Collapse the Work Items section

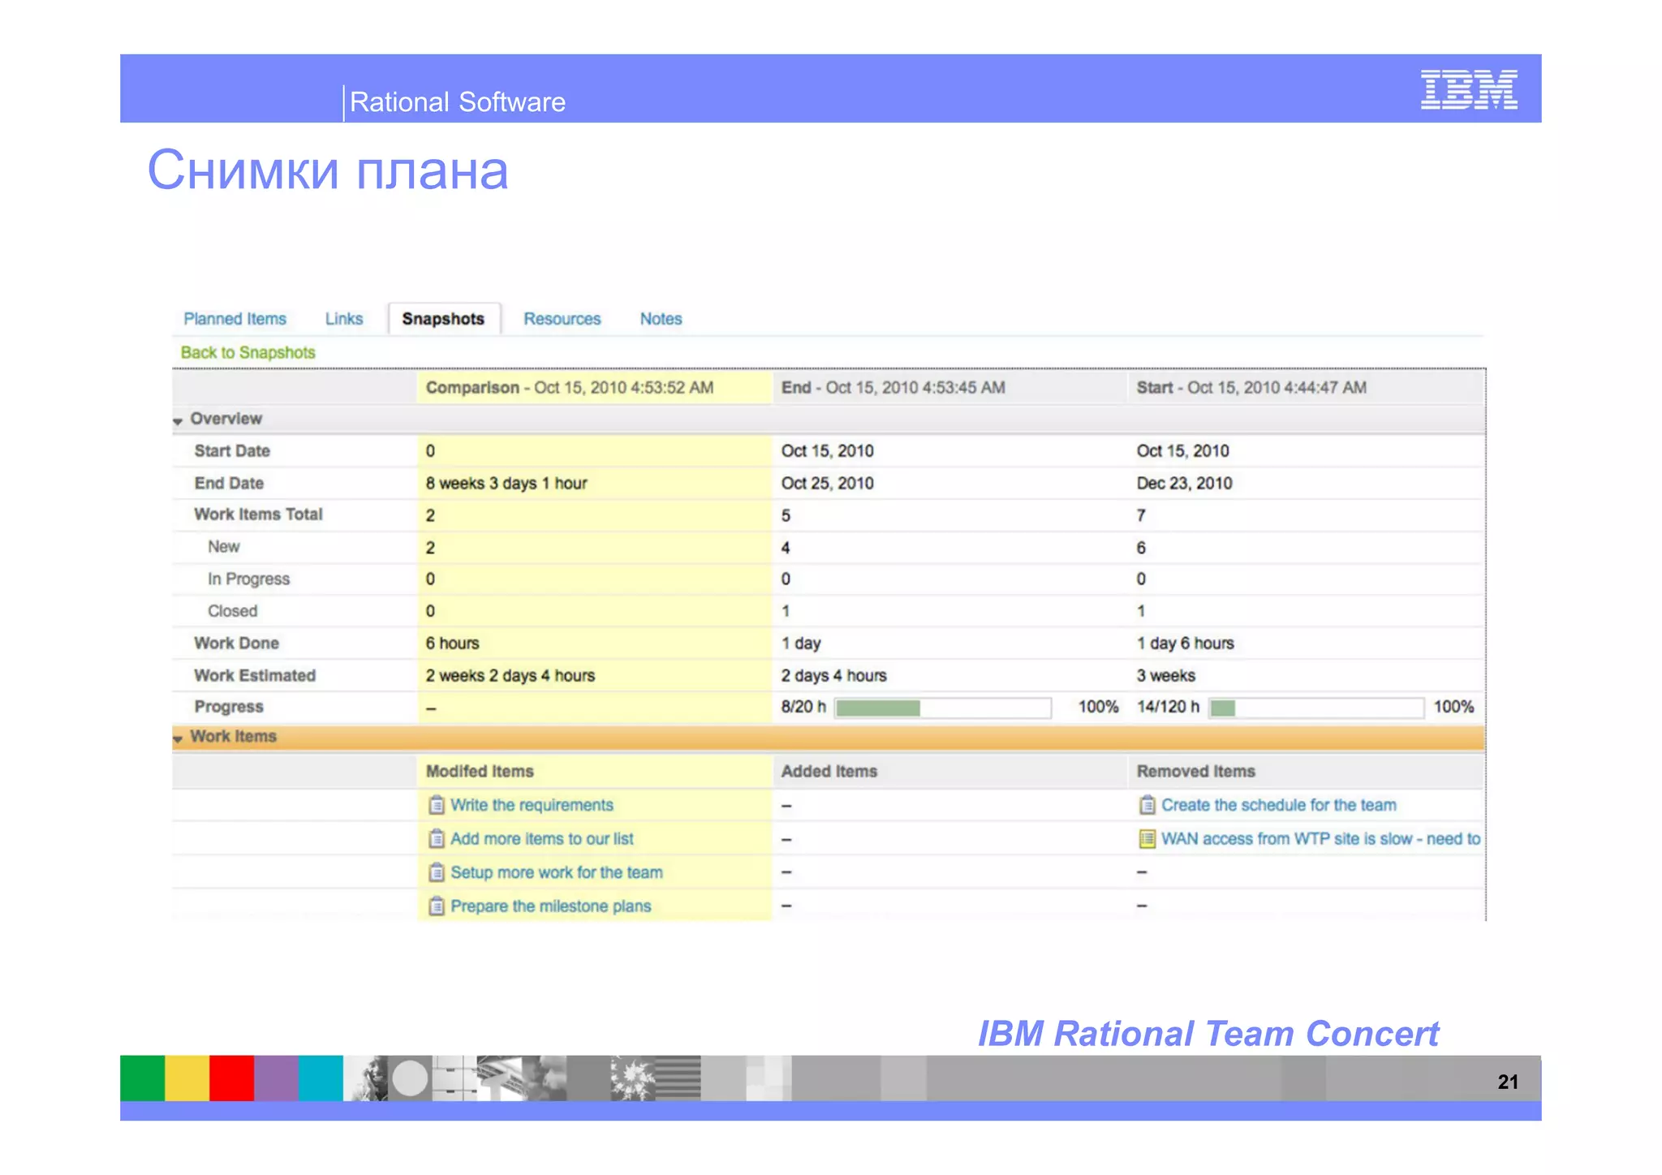point(178,738)
